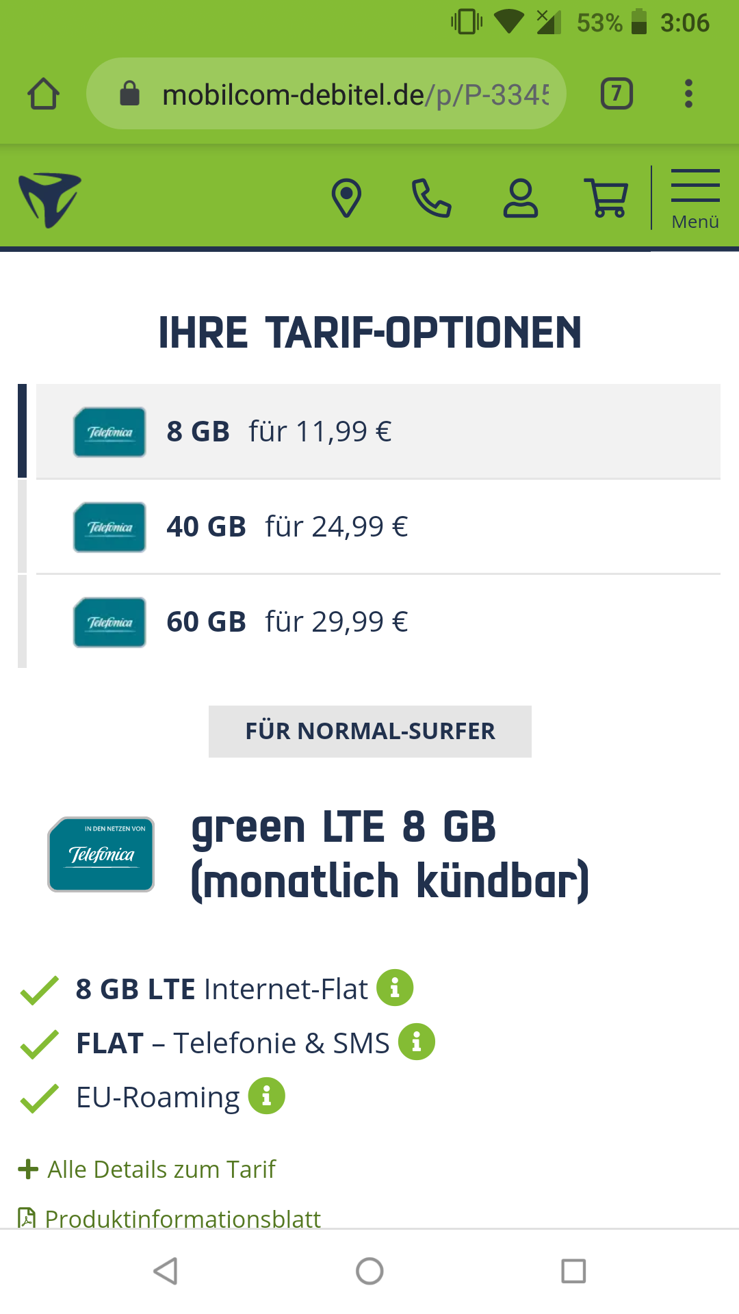Expand Alle Details zum Tarif
This screenshot has height=1314, width=739.
click(x=147, y=1169)
